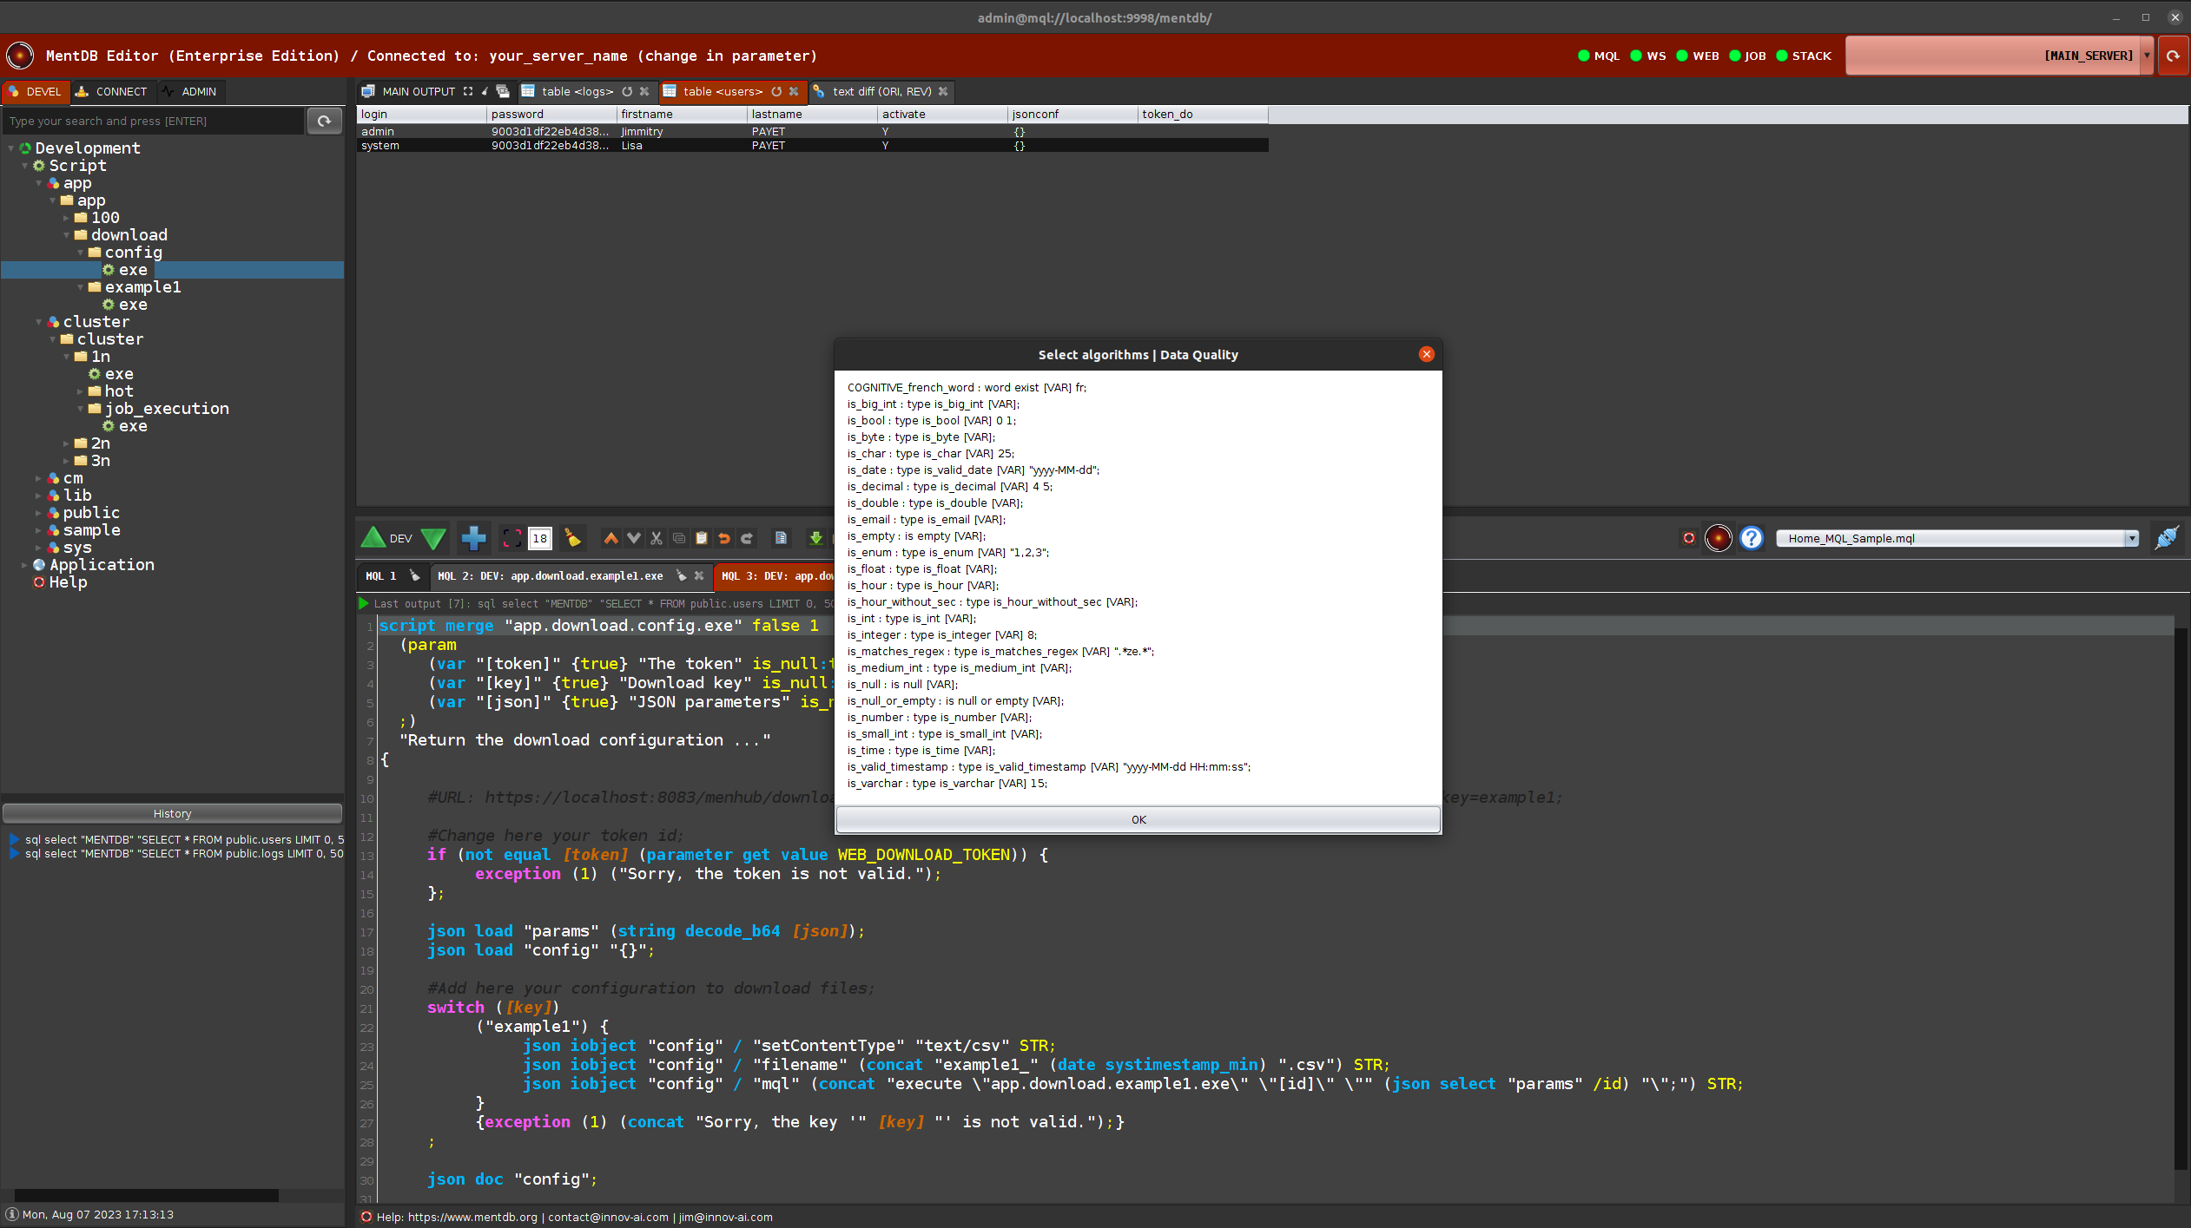This screenshot has width=2191, height=1228.
Task: Click the blue question mark help icon
Action: tap(1752, 538)
